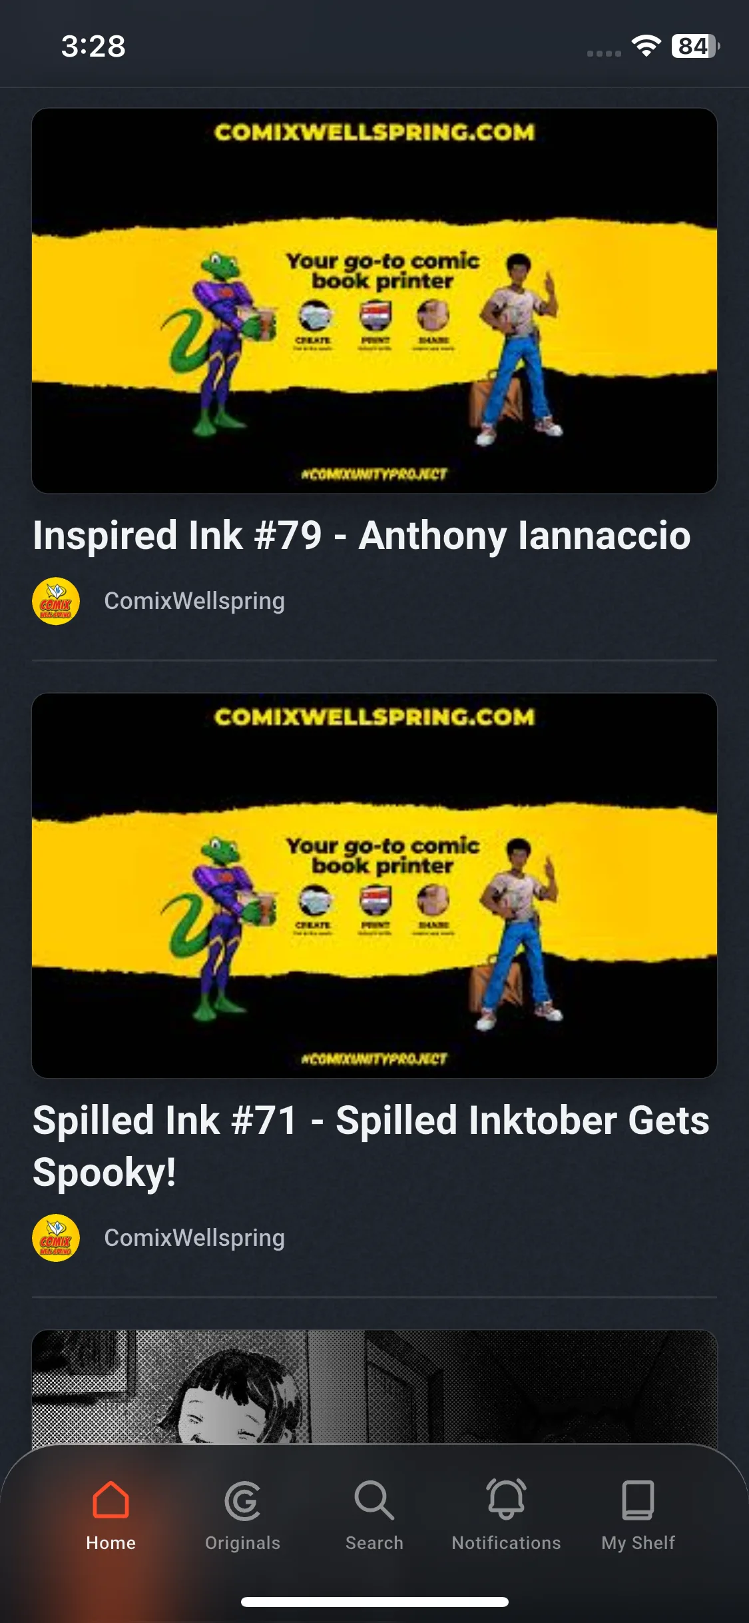The width and height of the screenshot is (749, 1623).
Task: Tap ComixWellspring avatar under Spilled Ink #71
Action: tap(56, 1238)
